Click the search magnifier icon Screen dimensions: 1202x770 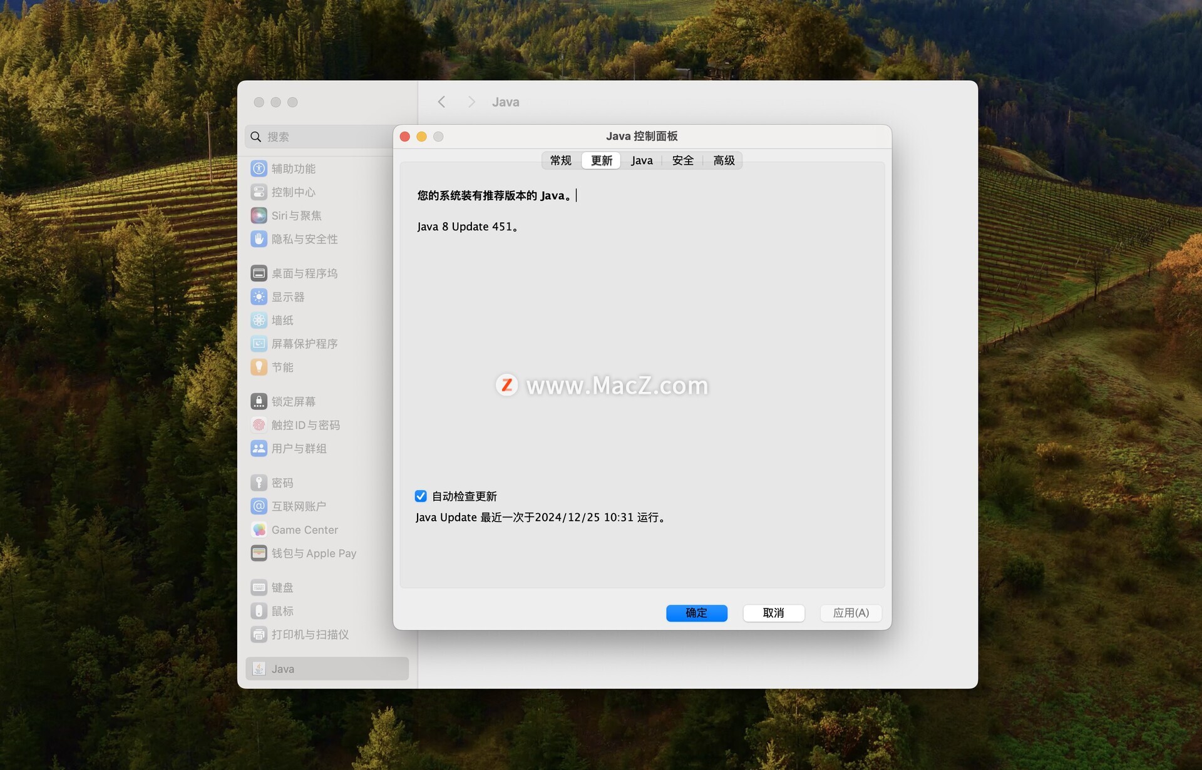(255, 137)
